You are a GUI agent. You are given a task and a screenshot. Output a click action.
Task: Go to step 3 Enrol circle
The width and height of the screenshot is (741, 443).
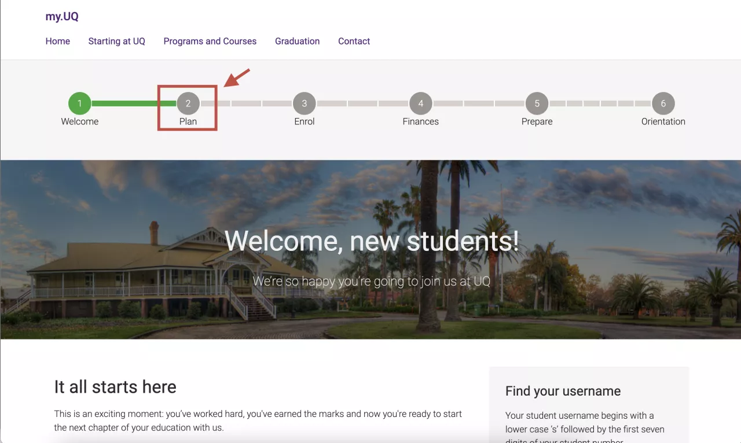[305, 104]
